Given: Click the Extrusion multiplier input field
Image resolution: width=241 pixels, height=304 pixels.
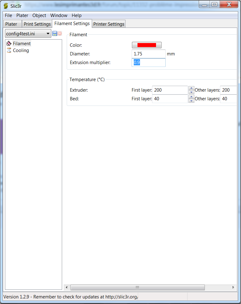Looking at the screenshot, I should pos(149,63).
